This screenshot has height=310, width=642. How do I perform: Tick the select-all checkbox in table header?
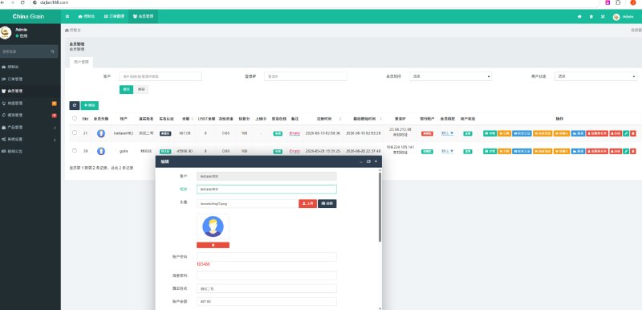pyautogui.click(x=74, y=118)
